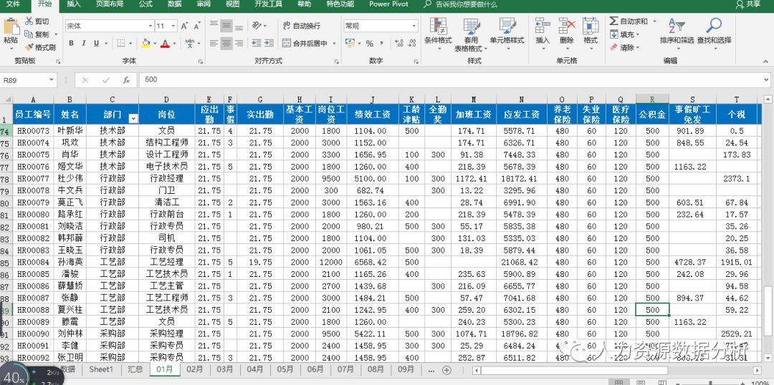Toggle italic formatting (I)
This screenshot has height=385, width=774.
point(84,44)
